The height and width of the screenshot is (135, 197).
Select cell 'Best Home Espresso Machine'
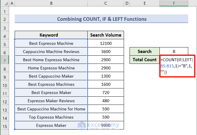point(51,60)
